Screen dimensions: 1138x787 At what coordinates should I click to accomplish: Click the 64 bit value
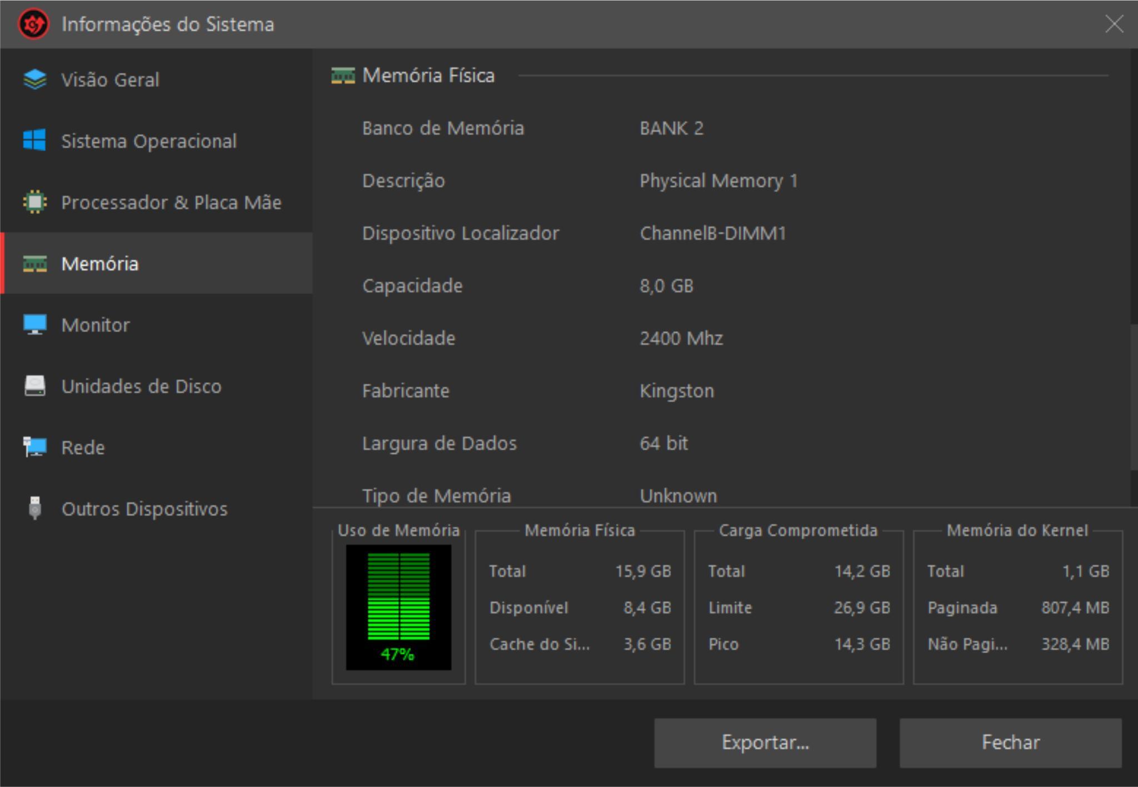[x=664, y=443]
